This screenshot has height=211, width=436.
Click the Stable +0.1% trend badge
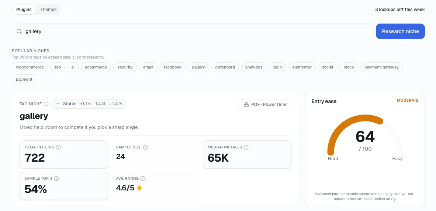(89, 104)
